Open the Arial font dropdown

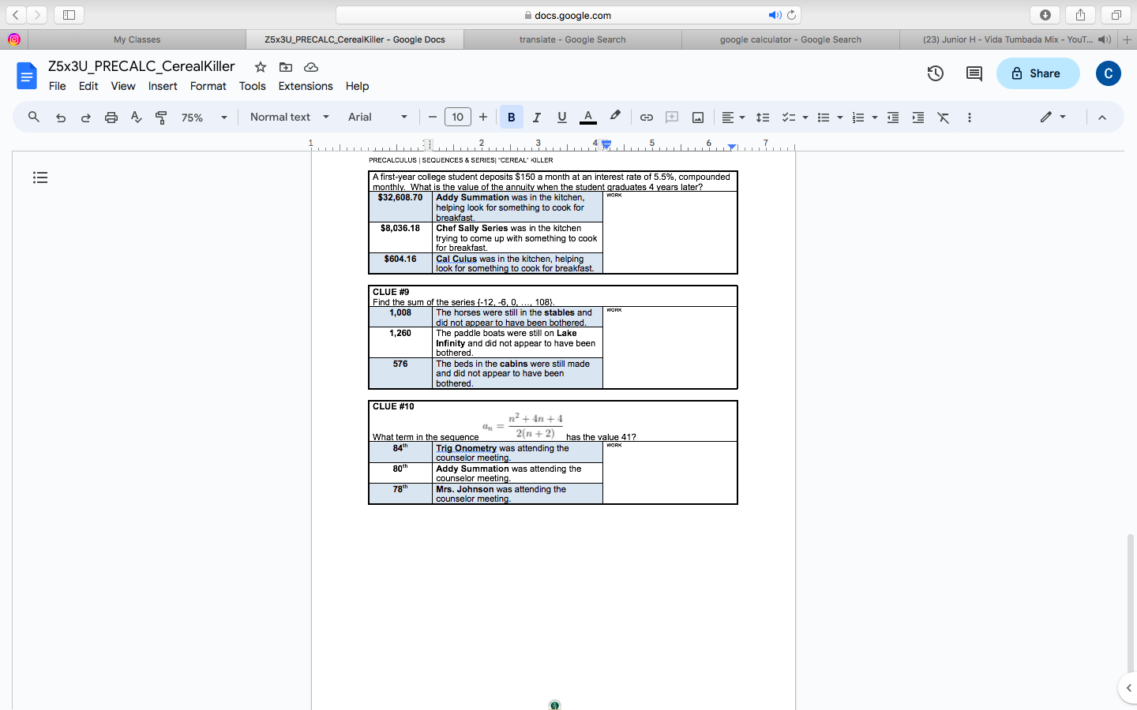pos(378,117)
